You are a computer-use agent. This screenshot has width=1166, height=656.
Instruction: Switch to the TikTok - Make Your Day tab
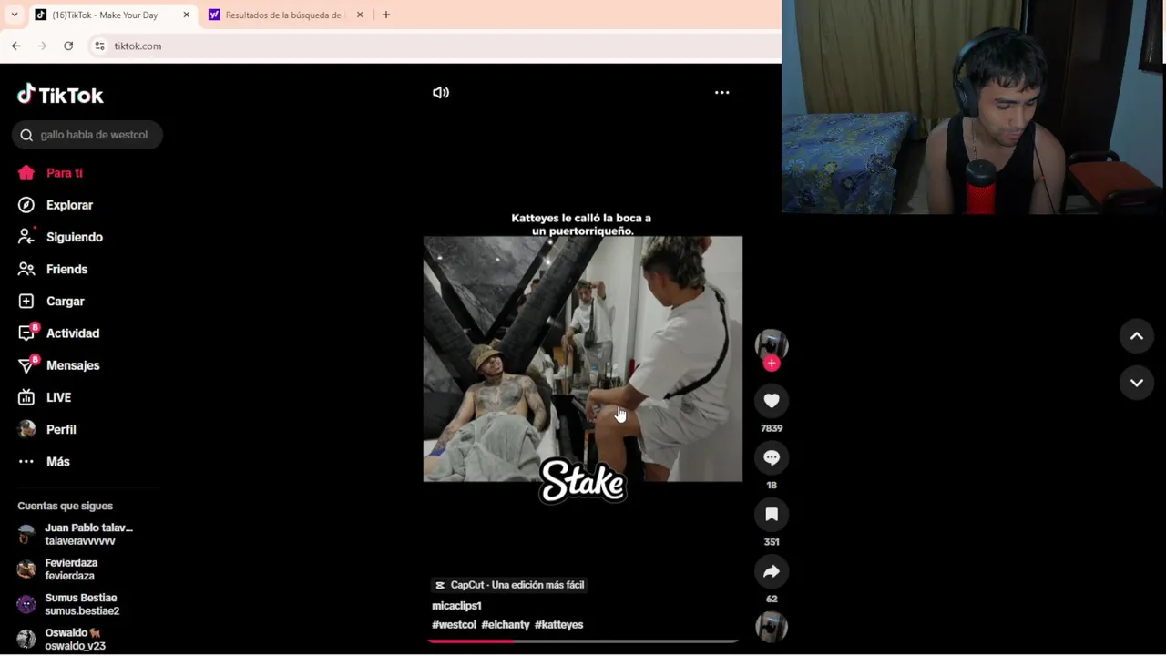point(113,15)
